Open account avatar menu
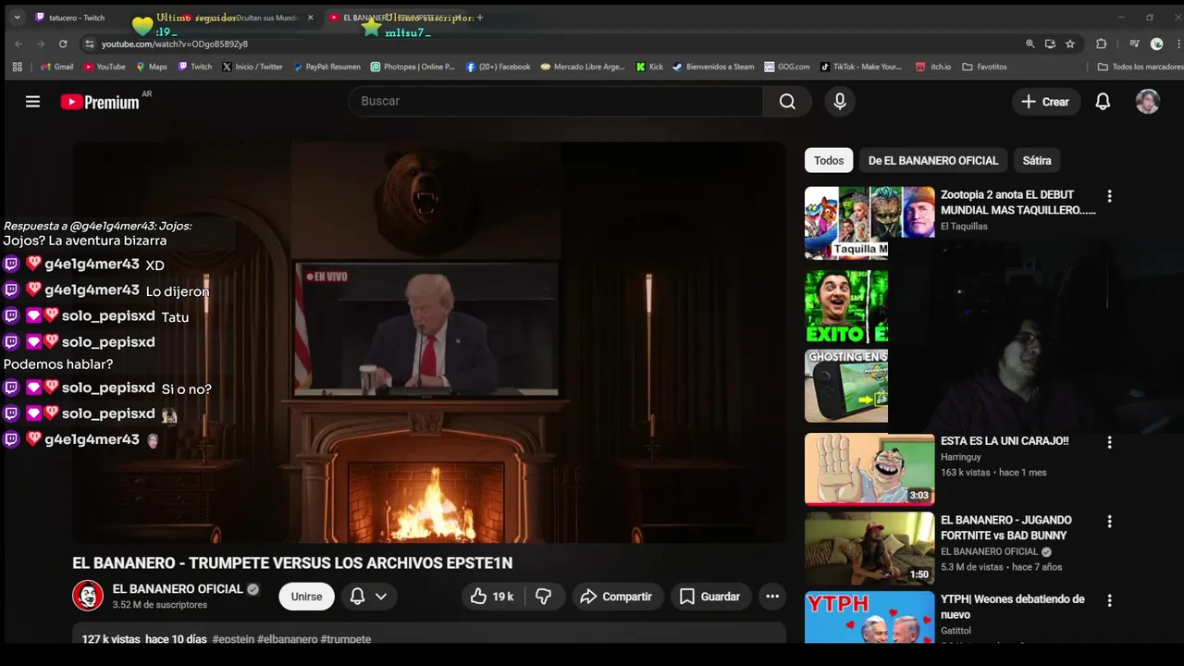Screen dimensions: 1184x666 (1148, 102)
